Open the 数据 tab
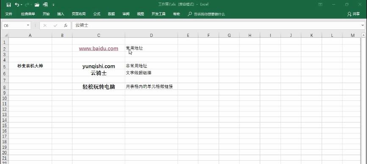 click(111, 14)
